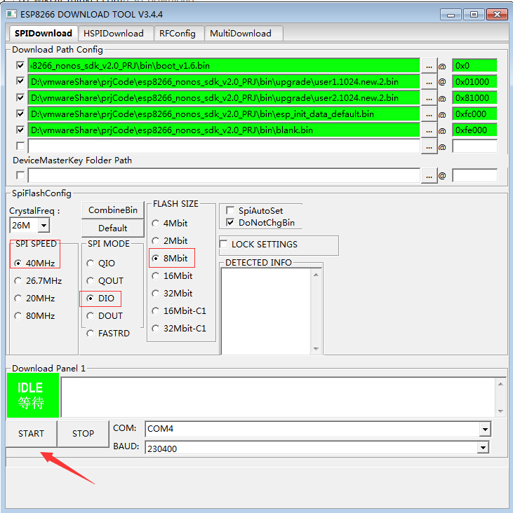513x513 pixels.
Task: Choose FASTRD SPI mode
Action: (x=108, y=334)
